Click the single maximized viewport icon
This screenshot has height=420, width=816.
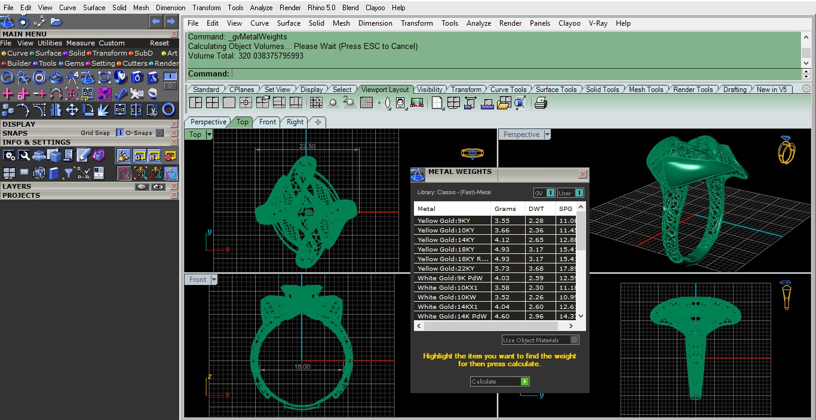point(229,103)
